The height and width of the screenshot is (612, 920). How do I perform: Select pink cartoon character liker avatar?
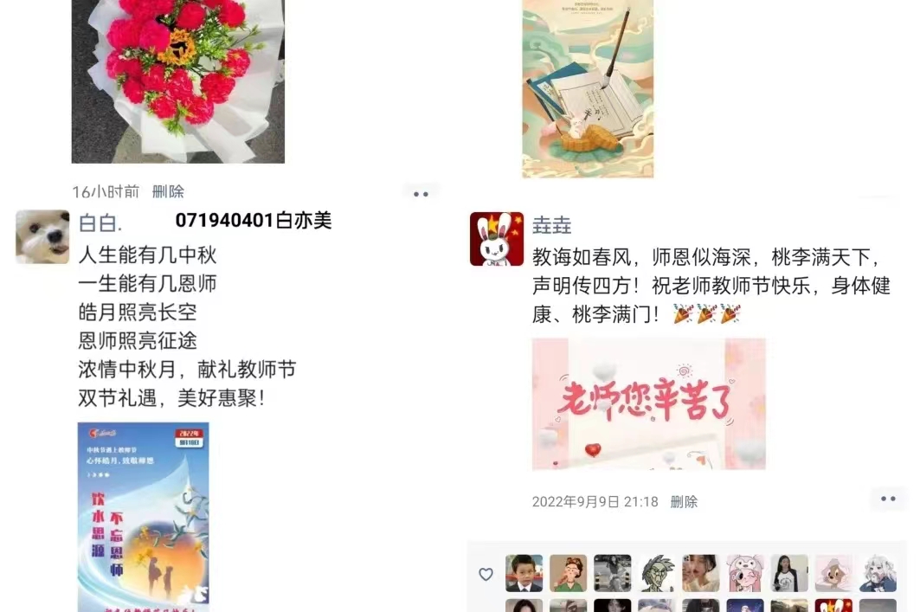coord(745,573)
